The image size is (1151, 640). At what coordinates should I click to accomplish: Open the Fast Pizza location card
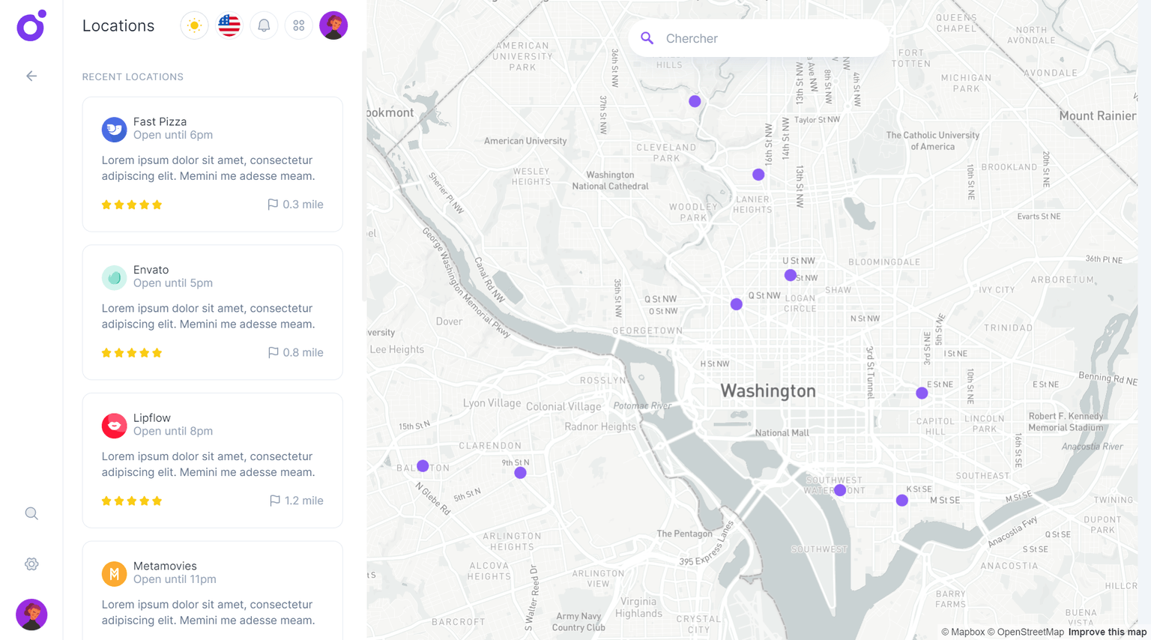(x=213, y=164)
